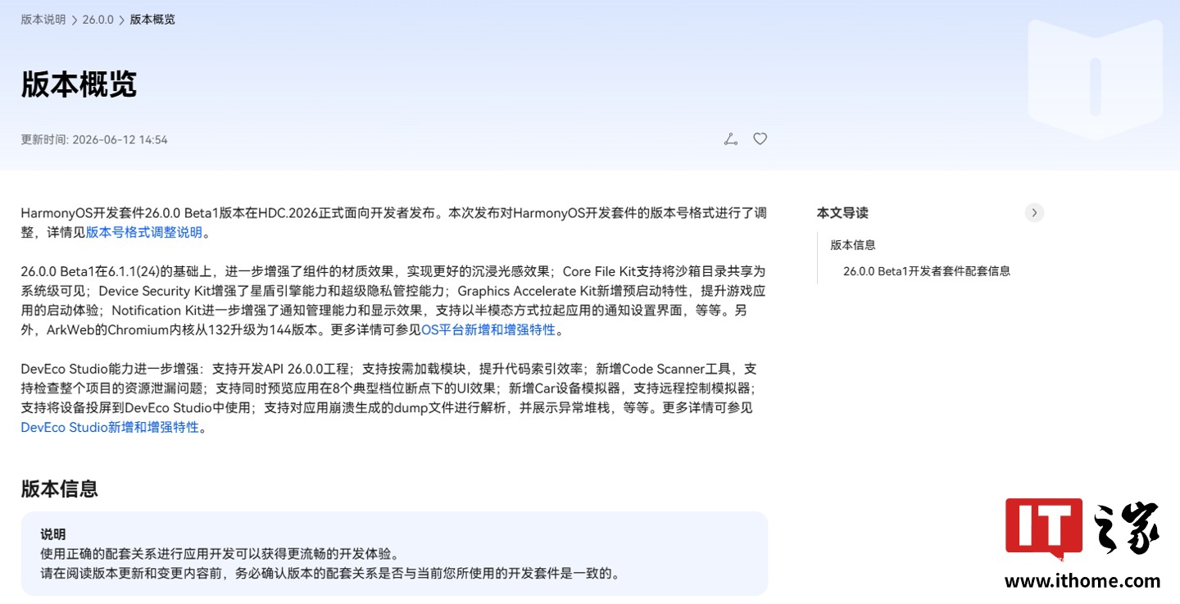Click the share icon beside the heart
This screenshot has height=604, width=1180.
pos(731,139)
